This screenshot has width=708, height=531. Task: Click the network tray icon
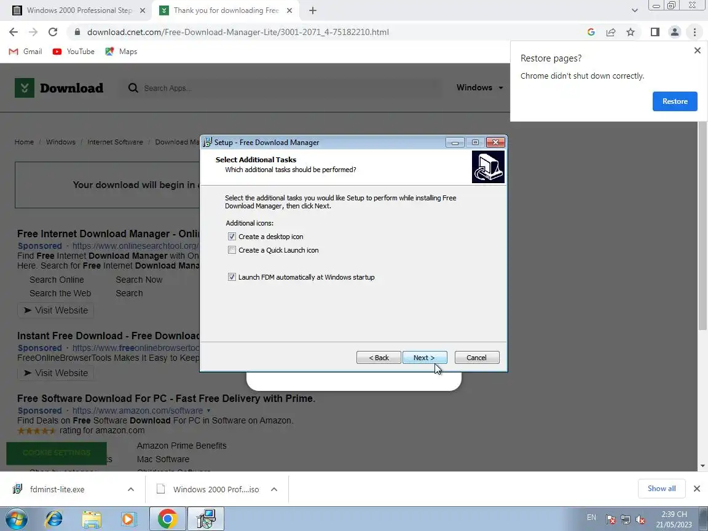(626, 520)
